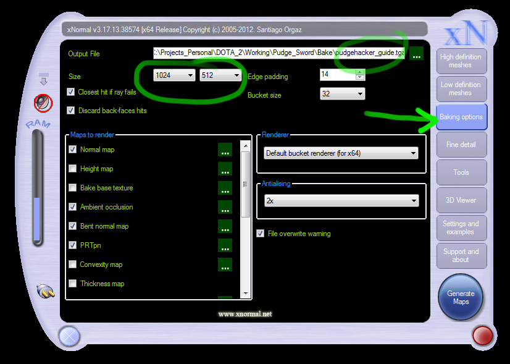Open Bake base texture options ... button
510x364 pixels.
pos(225,188)
